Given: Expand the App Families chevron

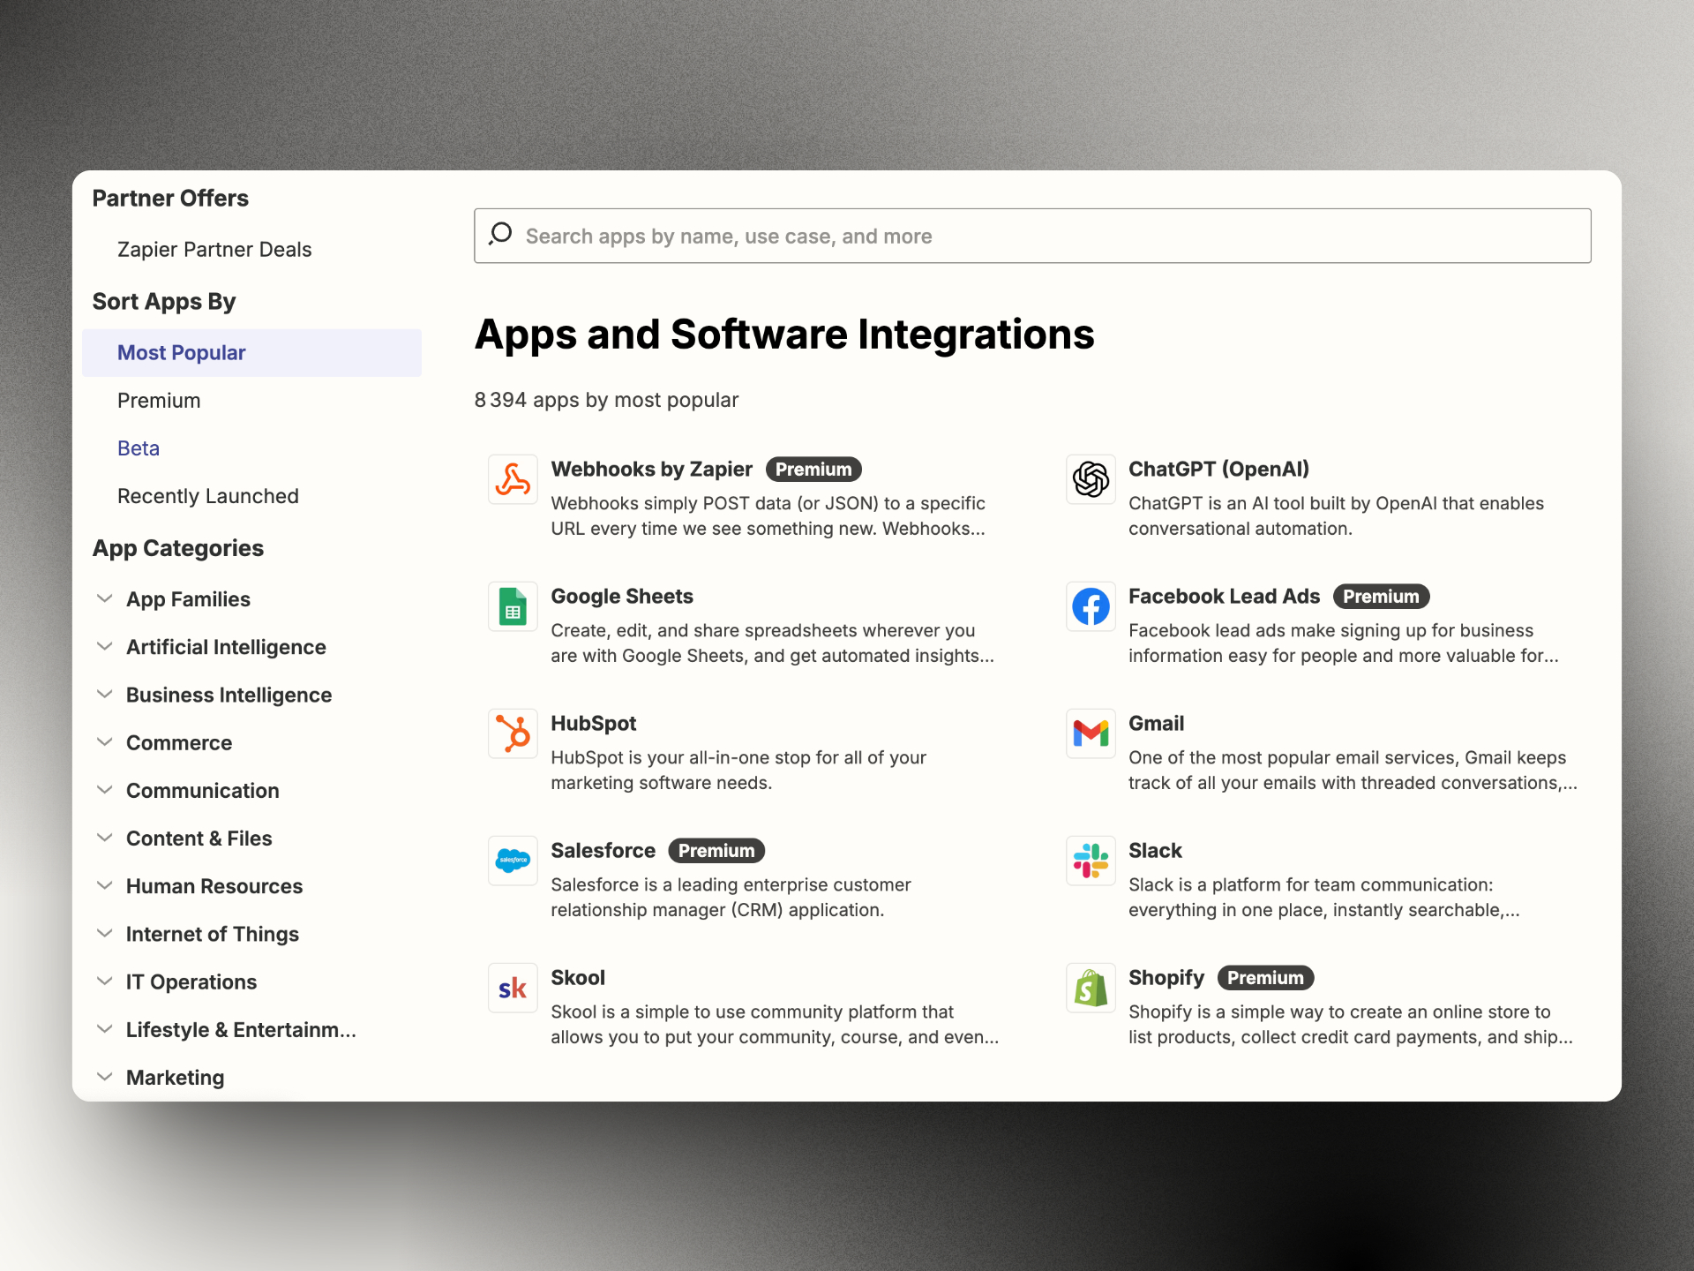Looking at the screenshot, I should (x=104, y=598).
